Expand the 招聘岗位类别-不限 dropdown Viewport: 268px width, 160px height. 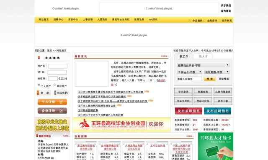tap(203, 65)
